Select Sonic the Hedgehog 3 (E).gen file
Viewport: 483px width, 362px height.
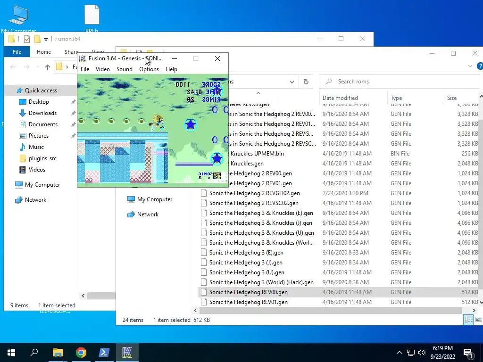246,253
